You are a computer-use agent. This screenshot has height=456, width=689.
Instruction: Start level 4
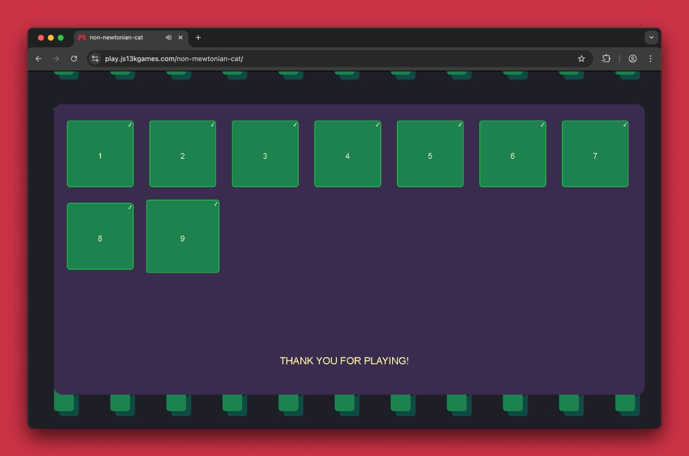347,154
